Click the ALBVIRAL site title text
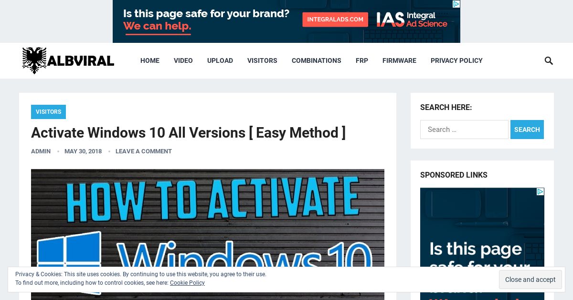Viewport: 573px width, 300px height. 81,61
